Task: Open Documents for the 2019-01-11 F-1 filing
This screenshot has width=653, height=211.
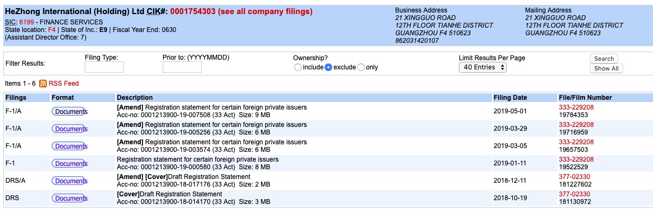Action: tap(70, 164)
